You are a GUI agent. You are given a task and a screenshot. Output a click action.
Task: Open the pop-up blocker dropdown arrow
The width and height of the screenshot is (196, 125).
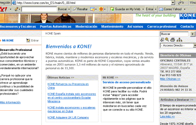[96, 9]
